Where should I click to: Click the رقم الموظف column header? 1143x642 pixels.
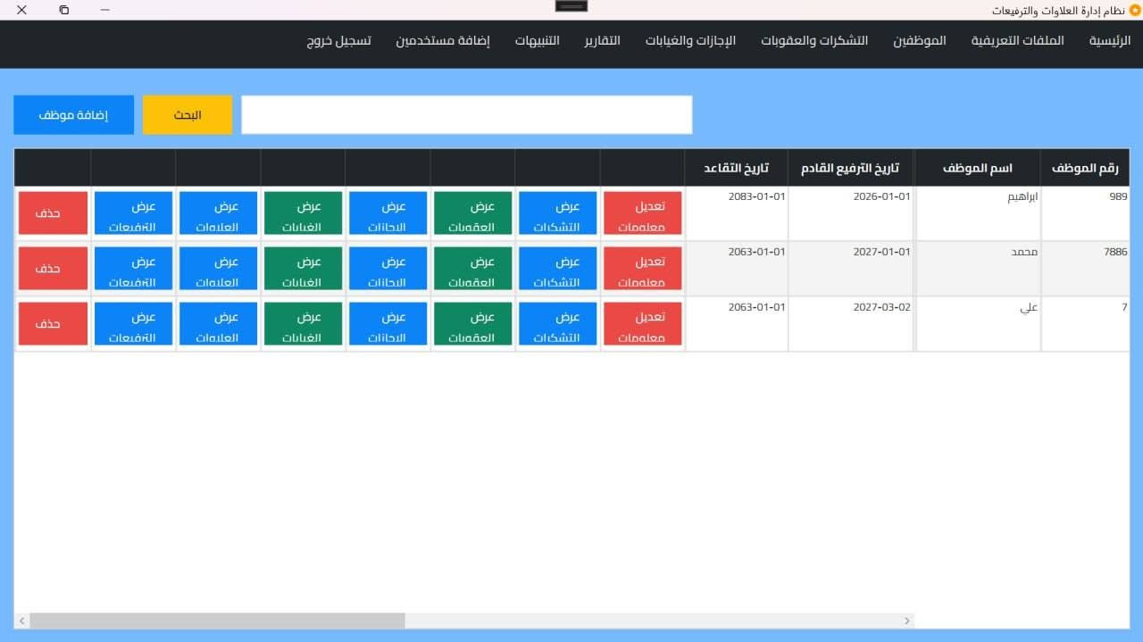[x=1085, y=168]
